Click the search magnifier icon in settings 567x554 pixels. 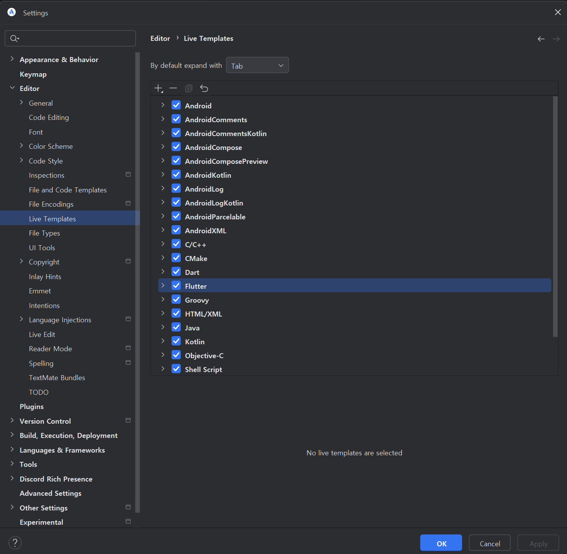pyautogui.click(x=14, y=38)
